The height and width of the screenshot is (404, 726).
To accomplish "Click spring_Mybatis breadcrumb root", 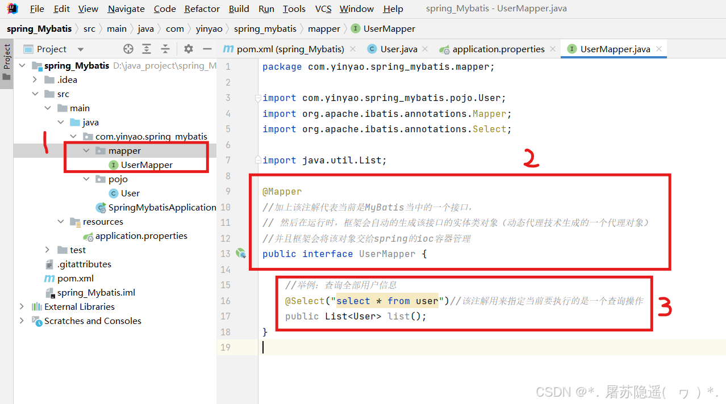I will 39,28.
